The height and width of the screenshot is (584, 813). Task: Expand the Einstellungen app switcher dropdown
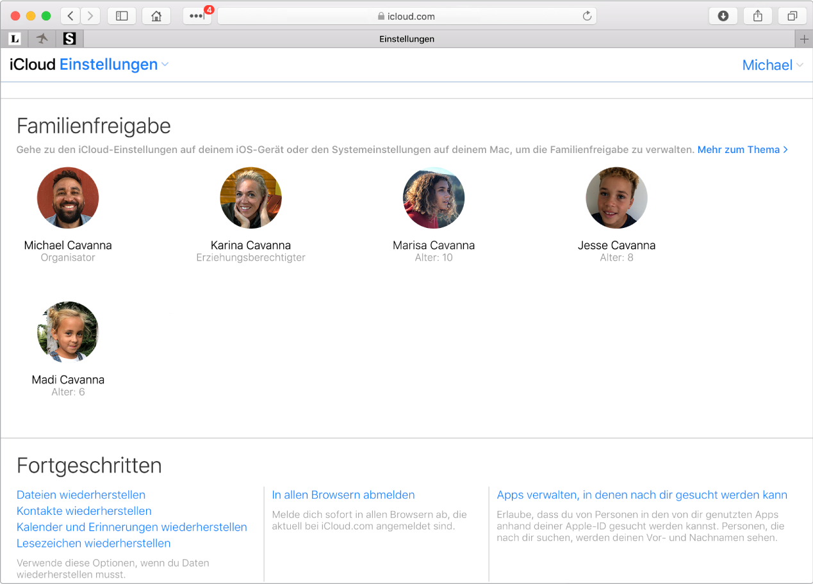tap(114, 65)
